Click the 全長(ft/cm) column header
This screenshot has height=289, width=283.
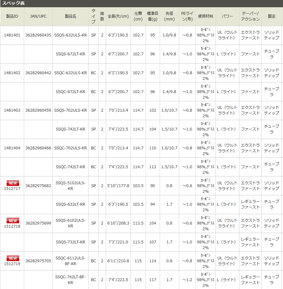click(x=118, y=16)
